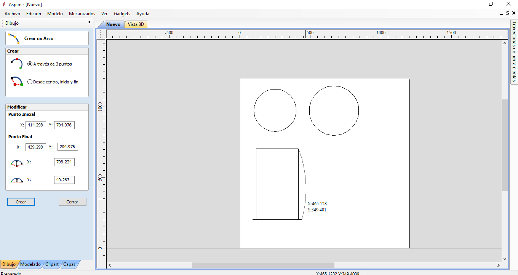Click the pin icon on the Dibujo panel

click(x=89, y=23)
